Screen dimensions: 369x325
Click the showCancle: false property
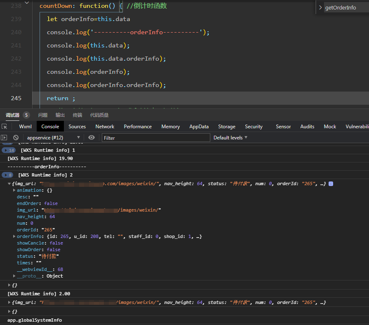coord(40,243)
